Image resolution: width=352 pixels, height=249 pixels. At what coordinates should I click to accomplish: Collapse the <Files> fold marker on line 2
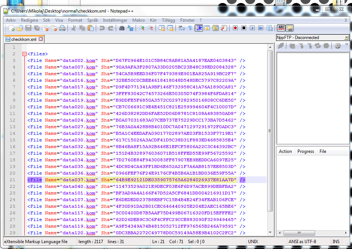[x=24, y=54]
